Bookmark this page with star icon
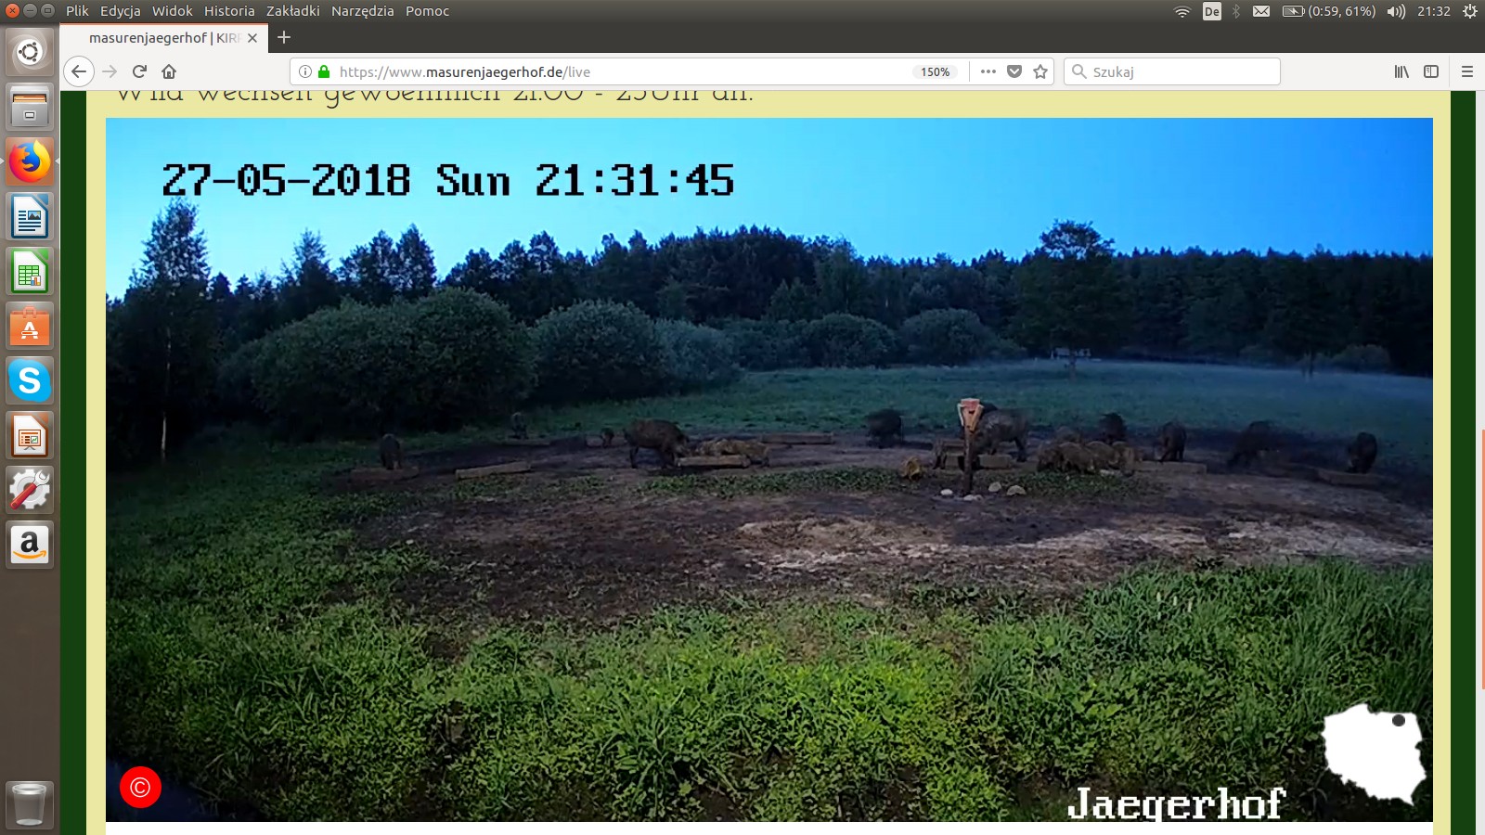 1040,71
